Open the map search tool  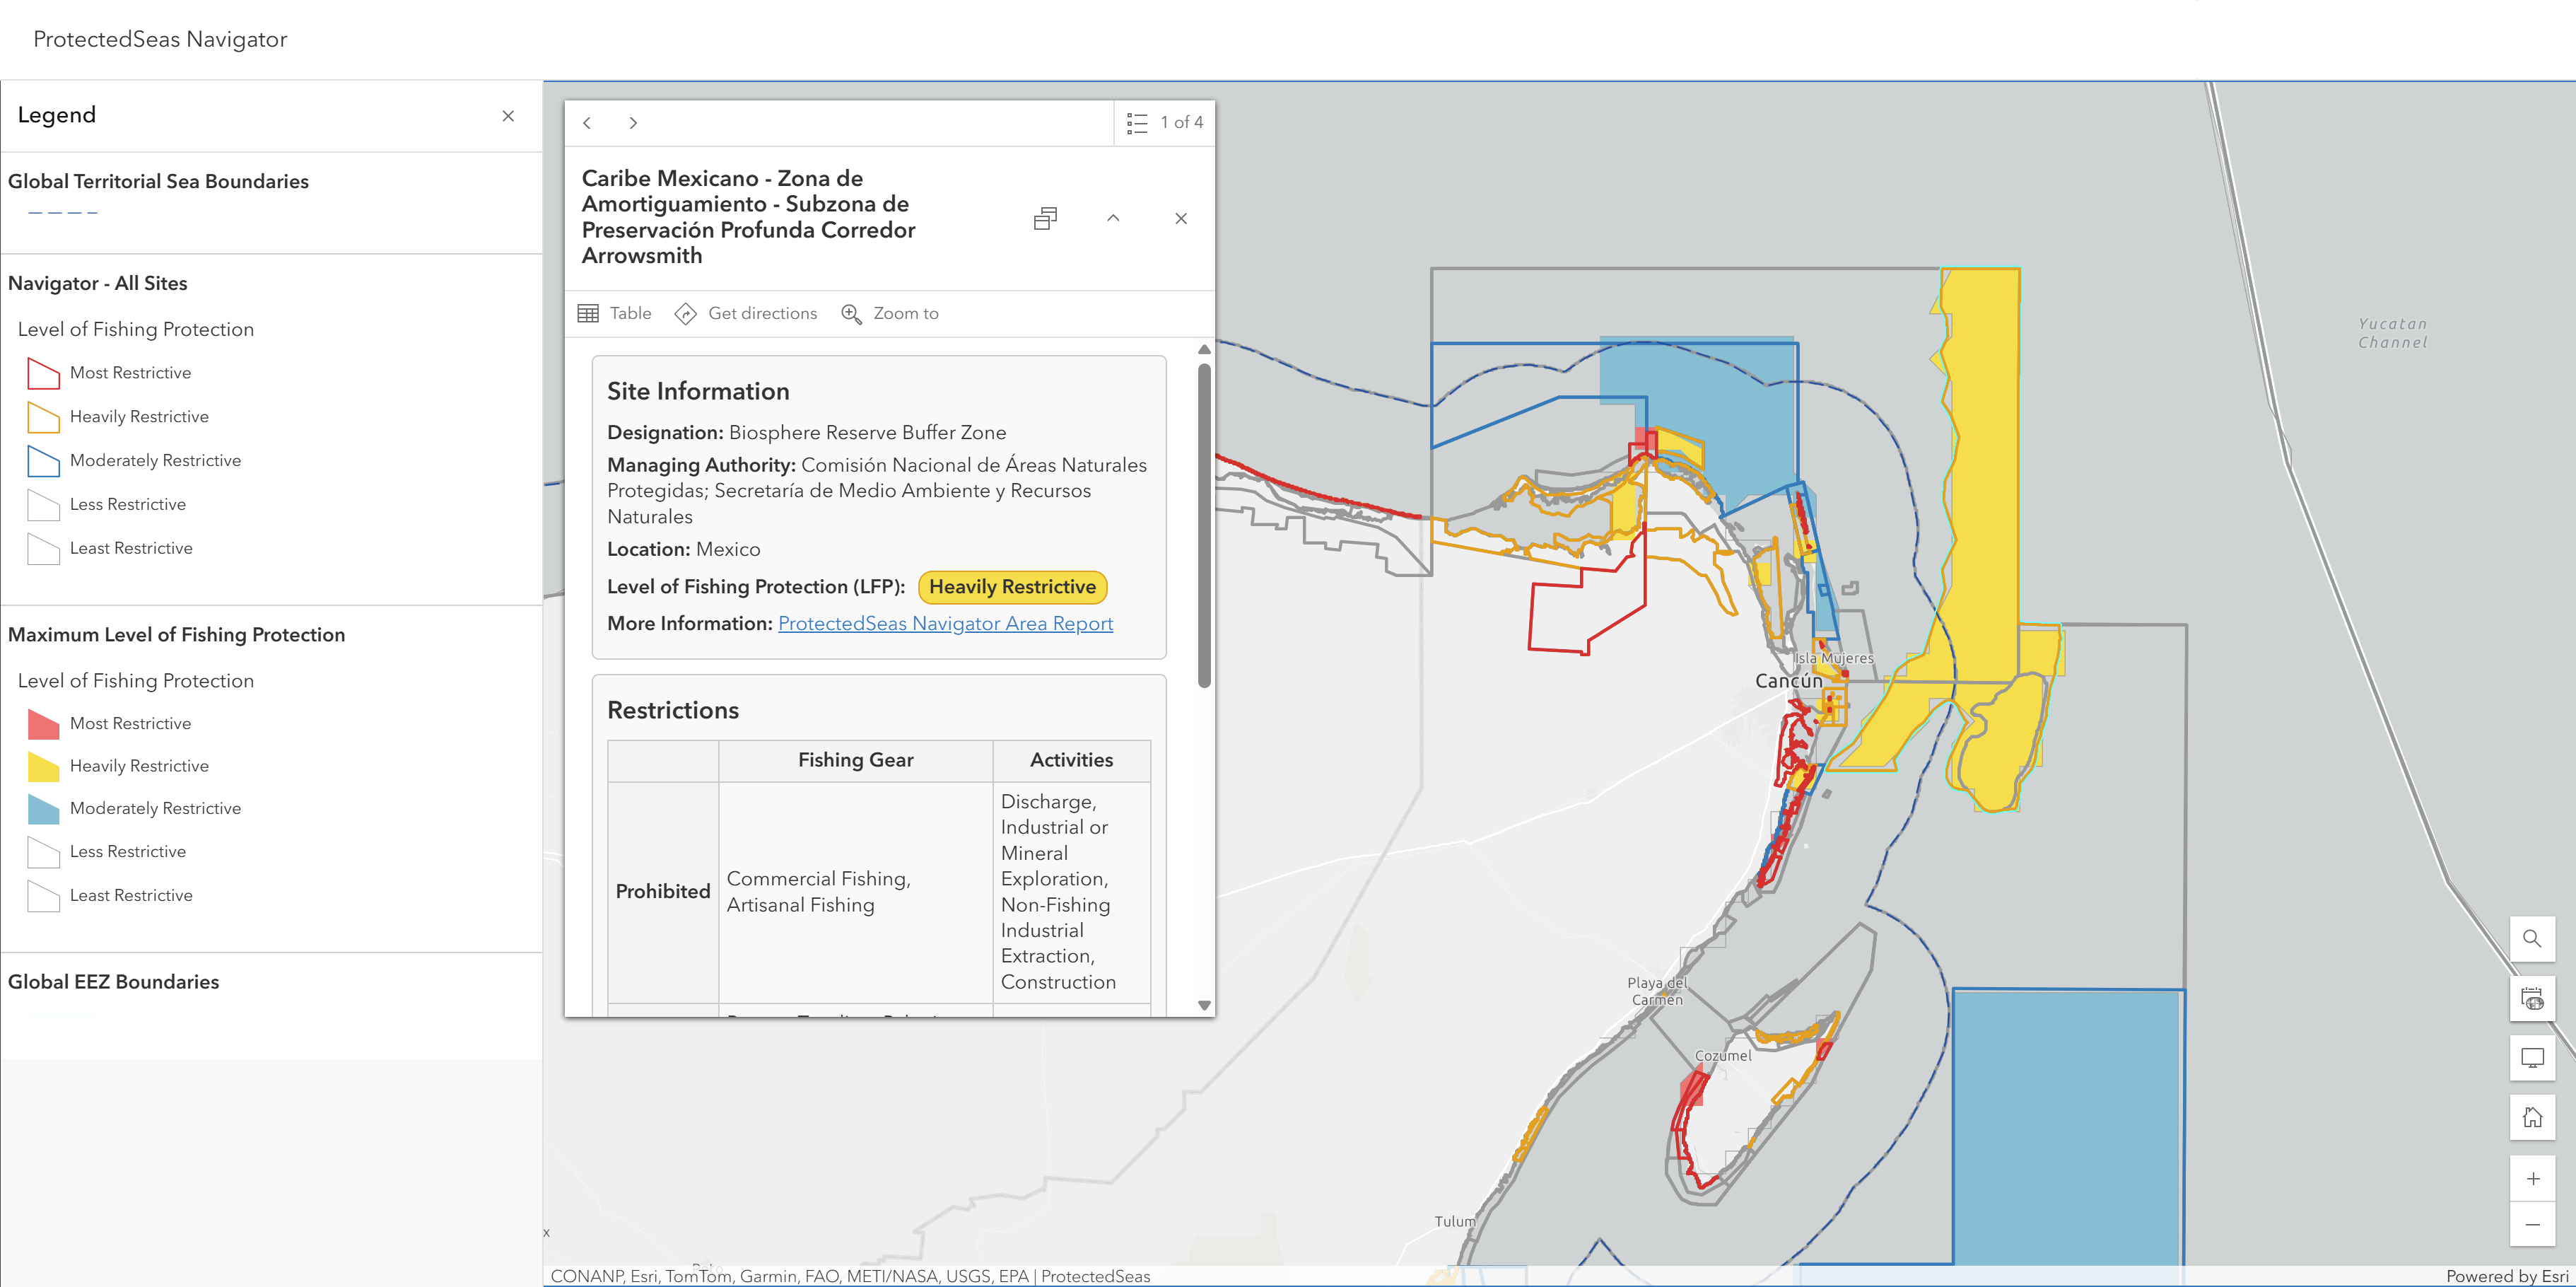click(2531, 938)
